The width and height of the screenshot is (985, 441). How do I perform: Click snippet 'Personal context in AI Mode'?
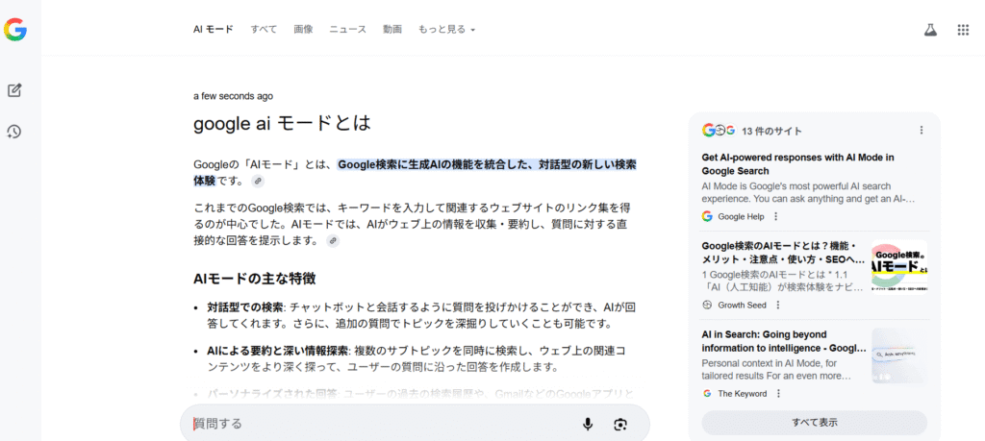(776, 370)
